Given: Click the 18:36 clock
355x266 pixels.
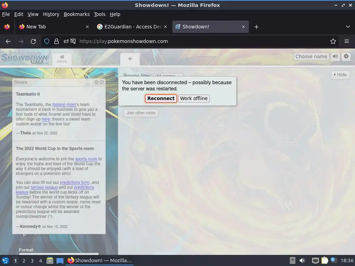Looking at the screenshot, I should pos(347,260).
